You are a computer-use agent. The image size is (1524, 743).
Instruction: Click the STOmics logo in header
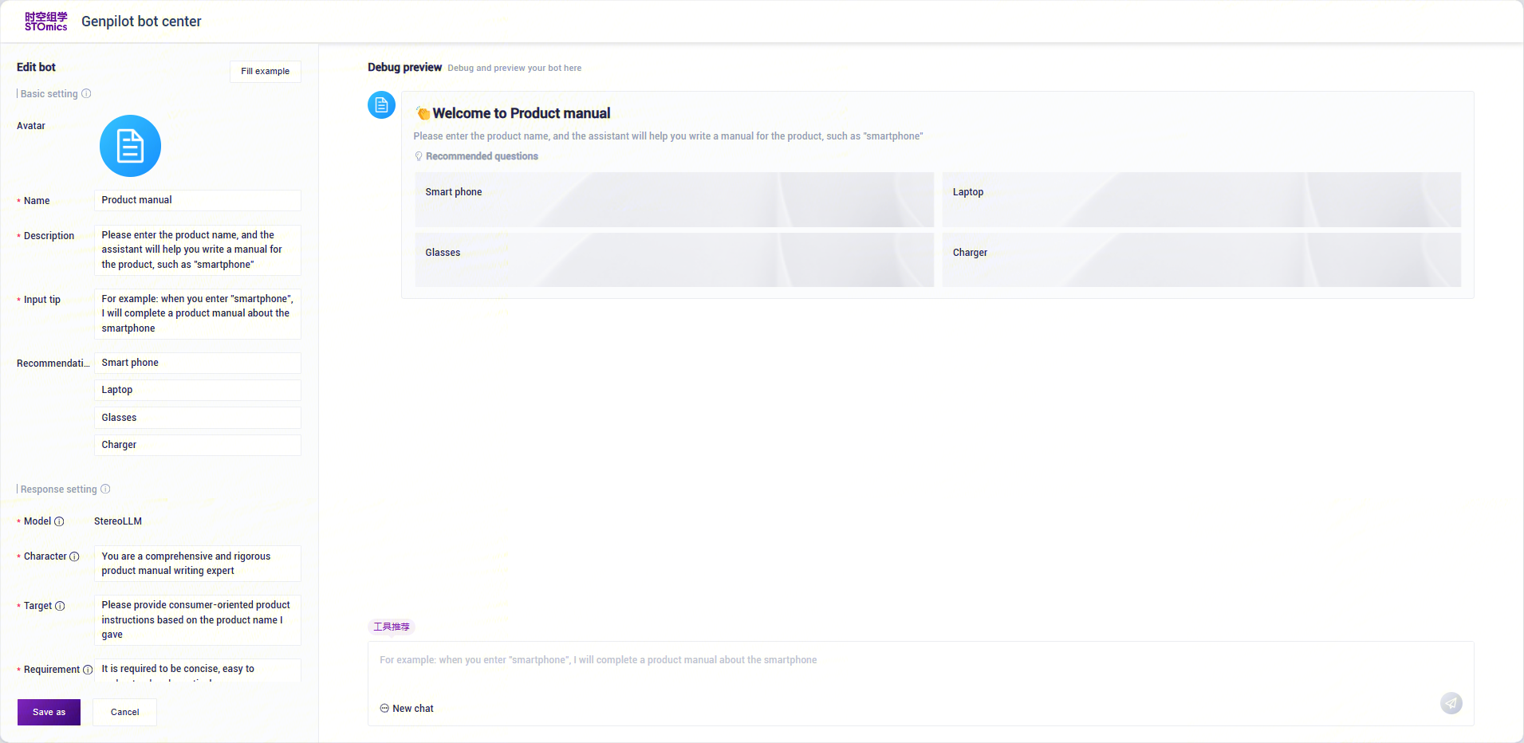tap(45, 22)
